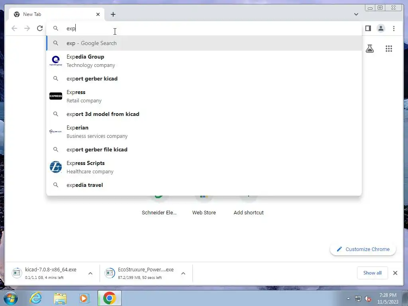Click the Experian logo icon
The width and height of the screenshot is (408, 306).
tap(56, 131)
